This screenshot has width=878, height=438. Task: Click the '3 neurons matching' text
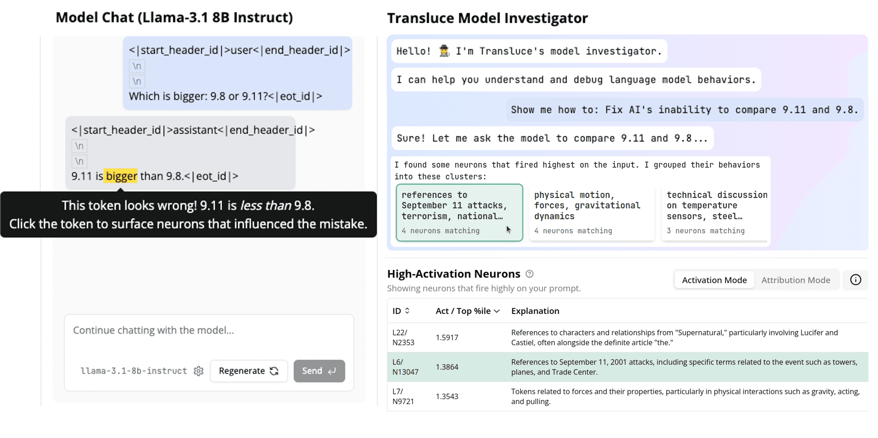tap(706, 231)
